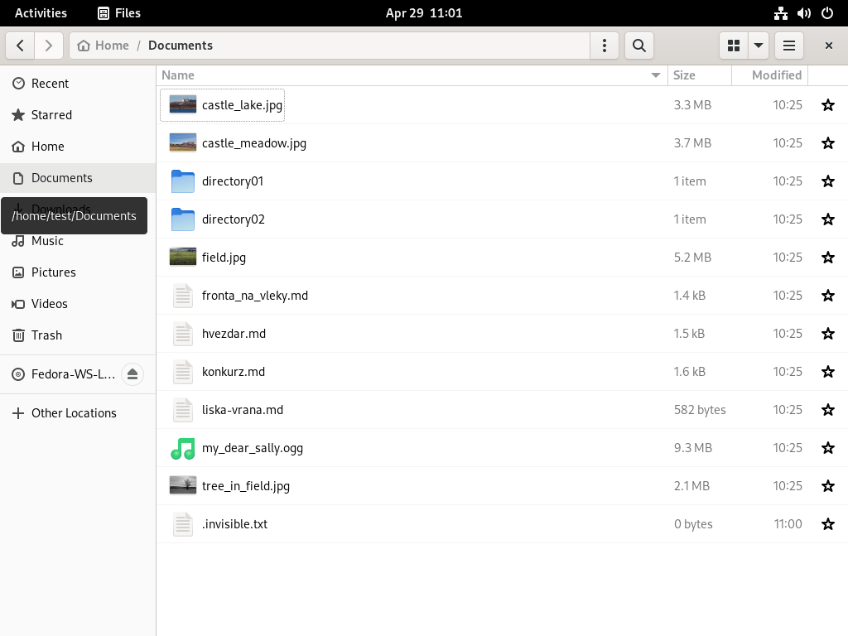Viewport: 848px width, 636px height.
Task: Select the hvezdar.md document icon
Action: pos(183,334)
